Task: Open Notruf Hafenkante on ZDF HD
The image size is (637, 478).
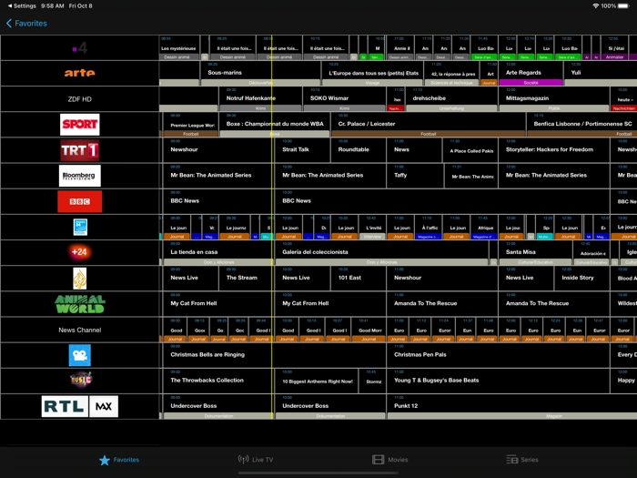Action: (x=260, y=98)
